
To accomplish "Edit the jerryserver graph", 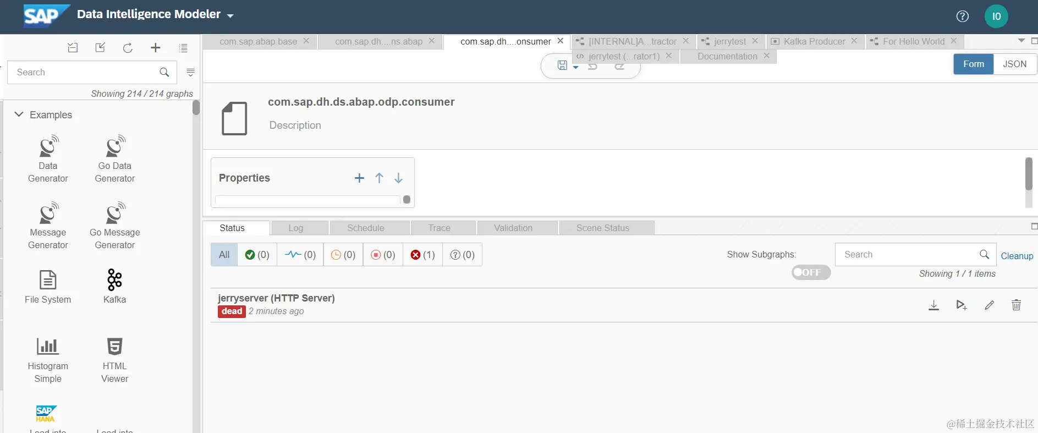I will pos(989,305).
